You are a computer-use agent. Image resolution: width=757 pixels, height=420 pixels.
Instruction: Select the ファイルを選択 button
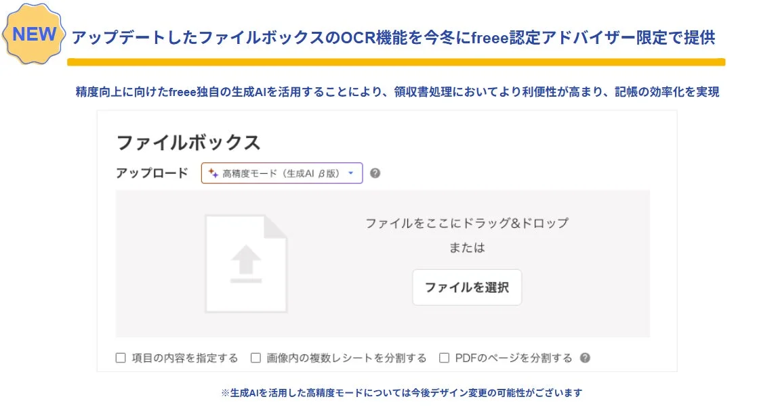[466, 287]
